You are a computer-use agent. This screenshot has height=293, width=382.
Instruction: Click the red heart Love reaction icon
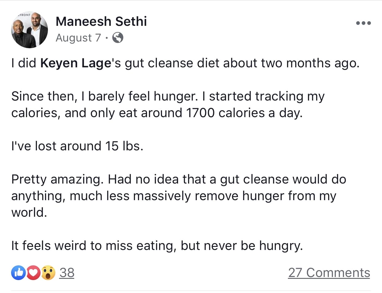pos(34,273)
